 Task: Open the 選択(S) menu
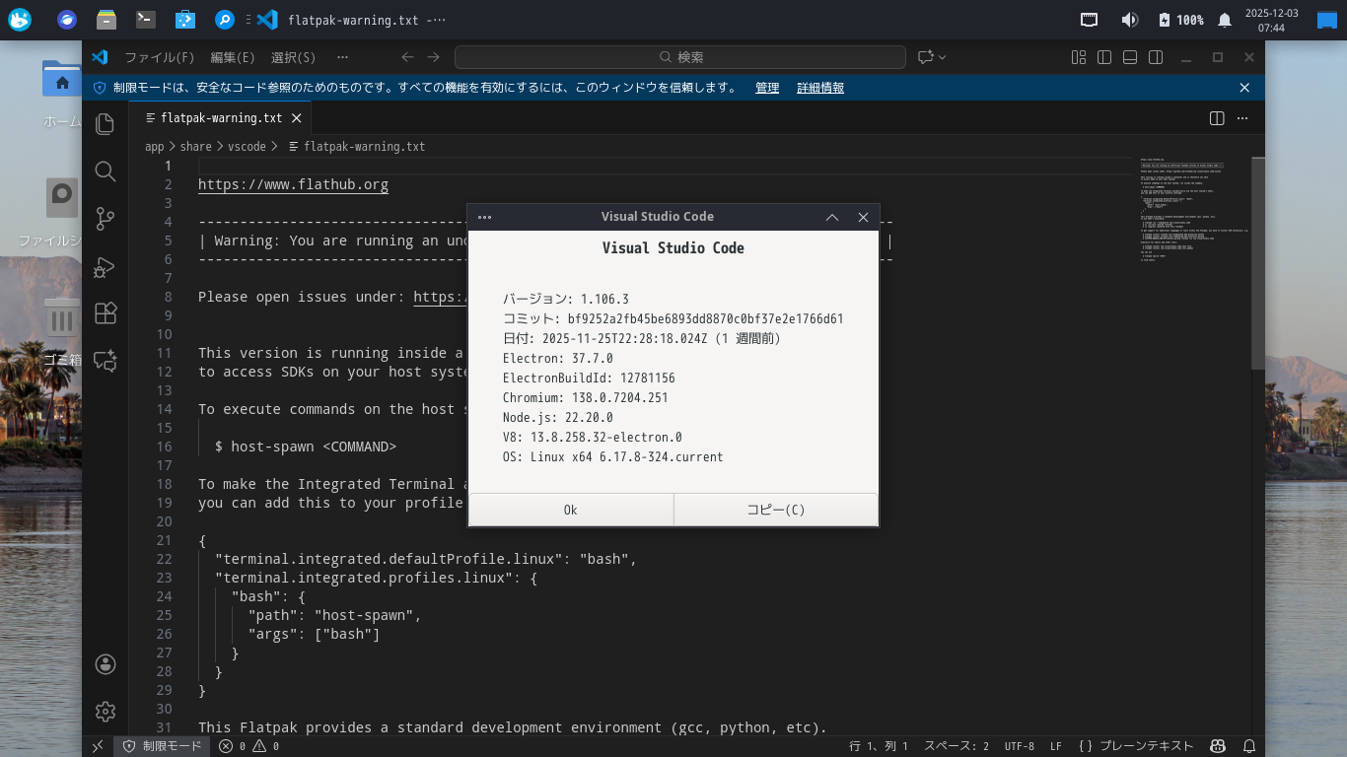tap(294, 57)
